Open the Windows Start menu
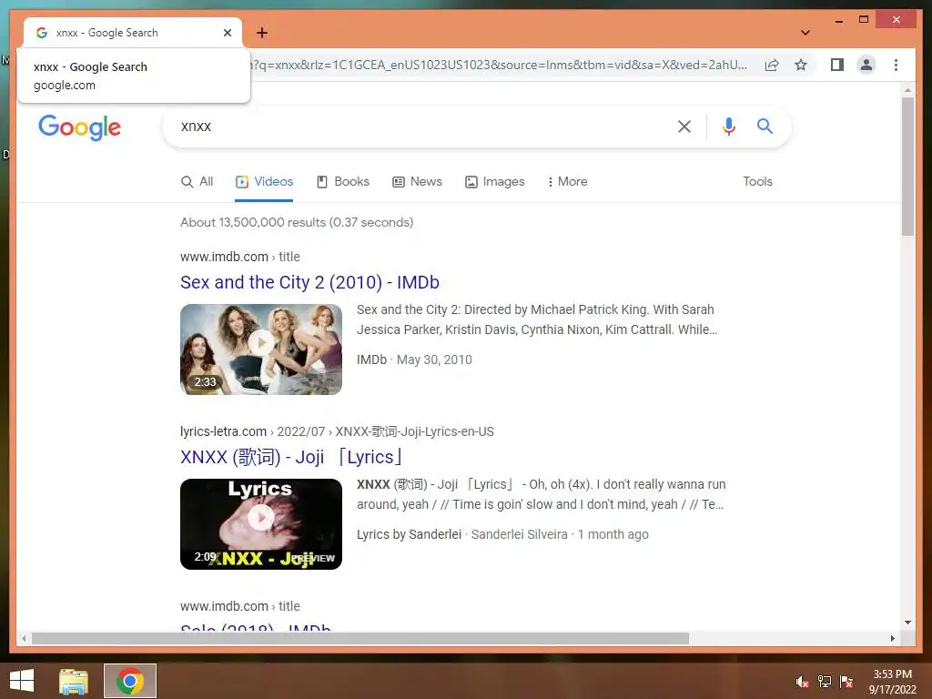The image size is (932, 699). click(22, 681)
